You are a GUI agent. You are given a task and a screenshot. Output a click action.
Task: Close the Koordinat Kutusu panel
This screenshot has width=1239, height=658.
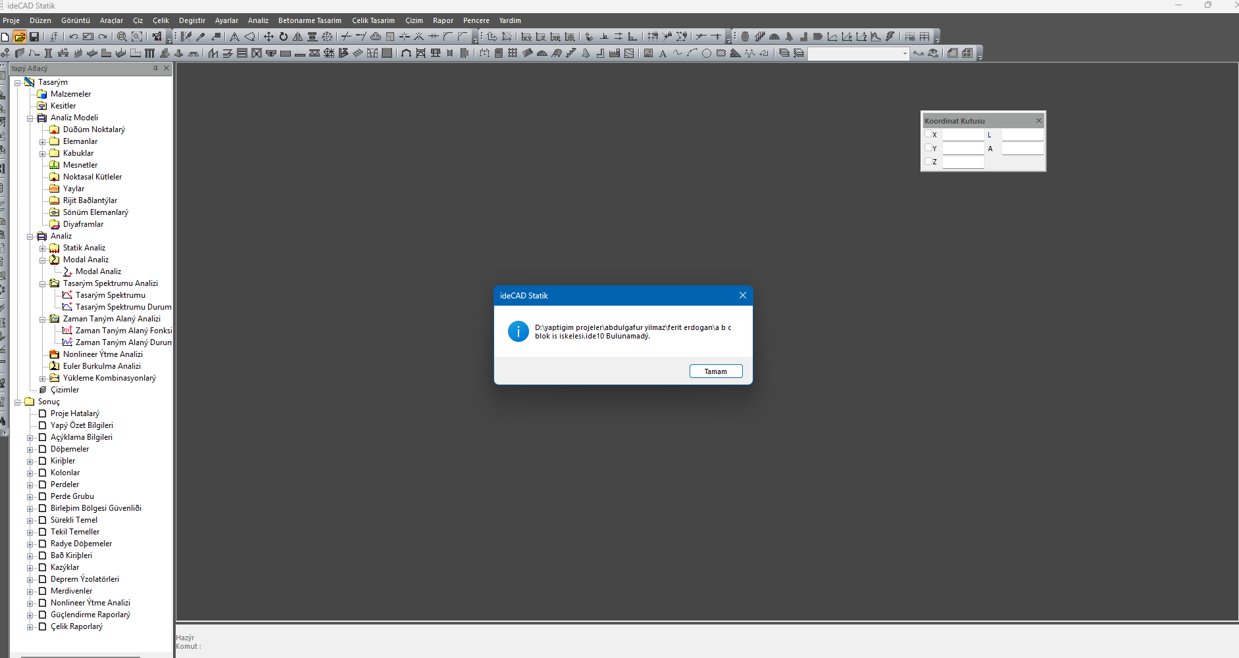[x=1039, y=121]
